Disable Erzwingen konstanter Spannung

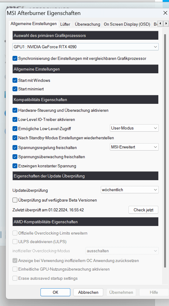click(15, 166)
